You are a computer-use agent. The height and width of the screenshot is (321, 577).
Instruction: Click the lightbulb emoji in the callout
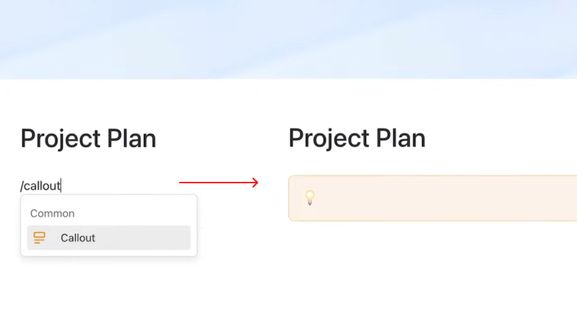point(310,197)
